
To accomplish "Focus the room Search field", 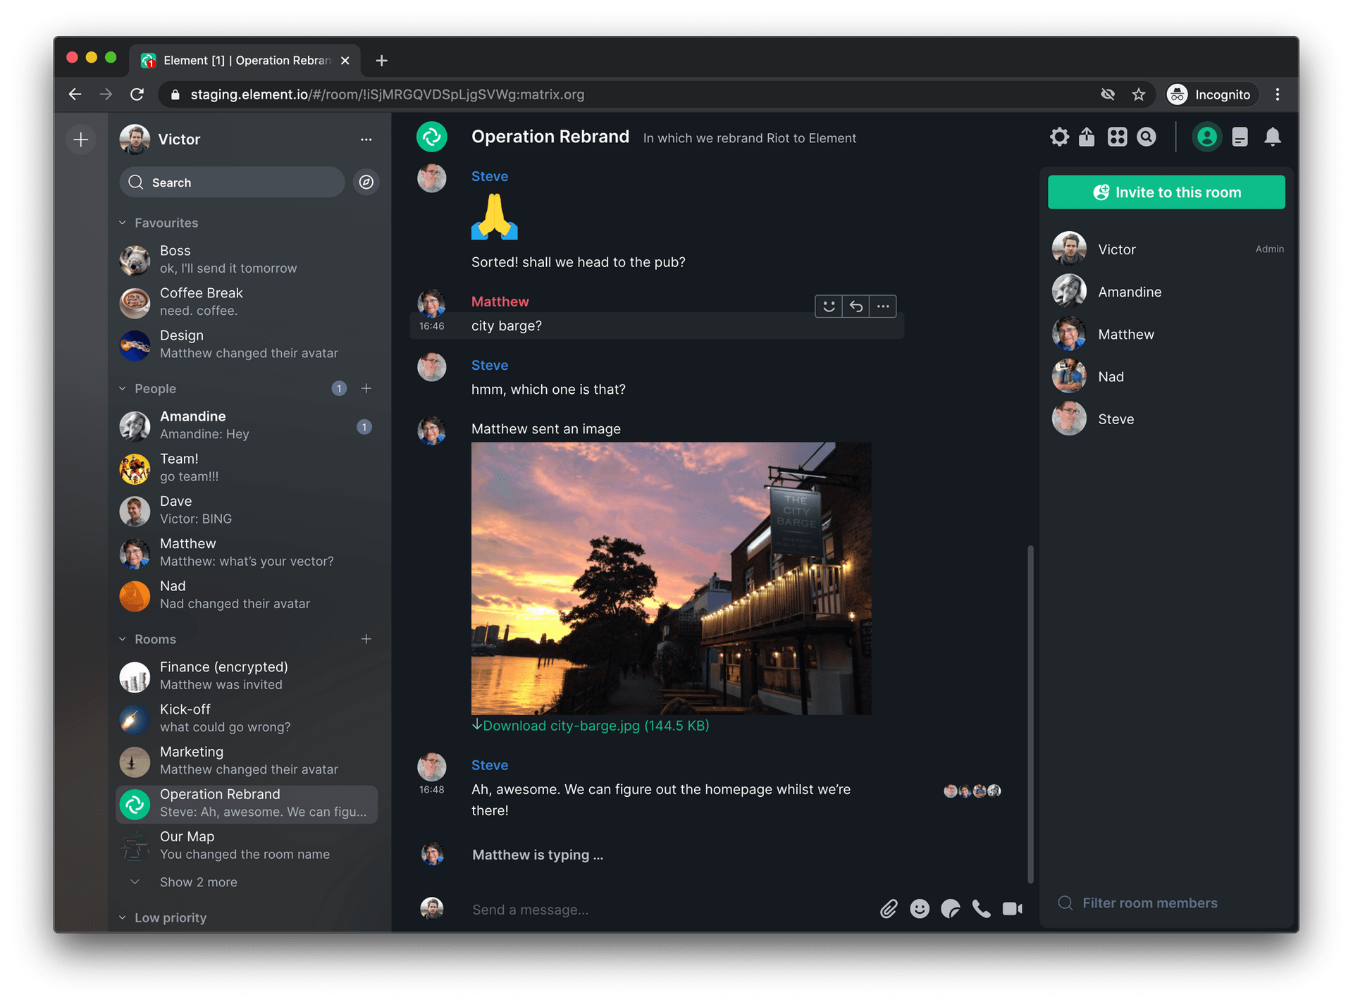I will click(x=232, y=182).
